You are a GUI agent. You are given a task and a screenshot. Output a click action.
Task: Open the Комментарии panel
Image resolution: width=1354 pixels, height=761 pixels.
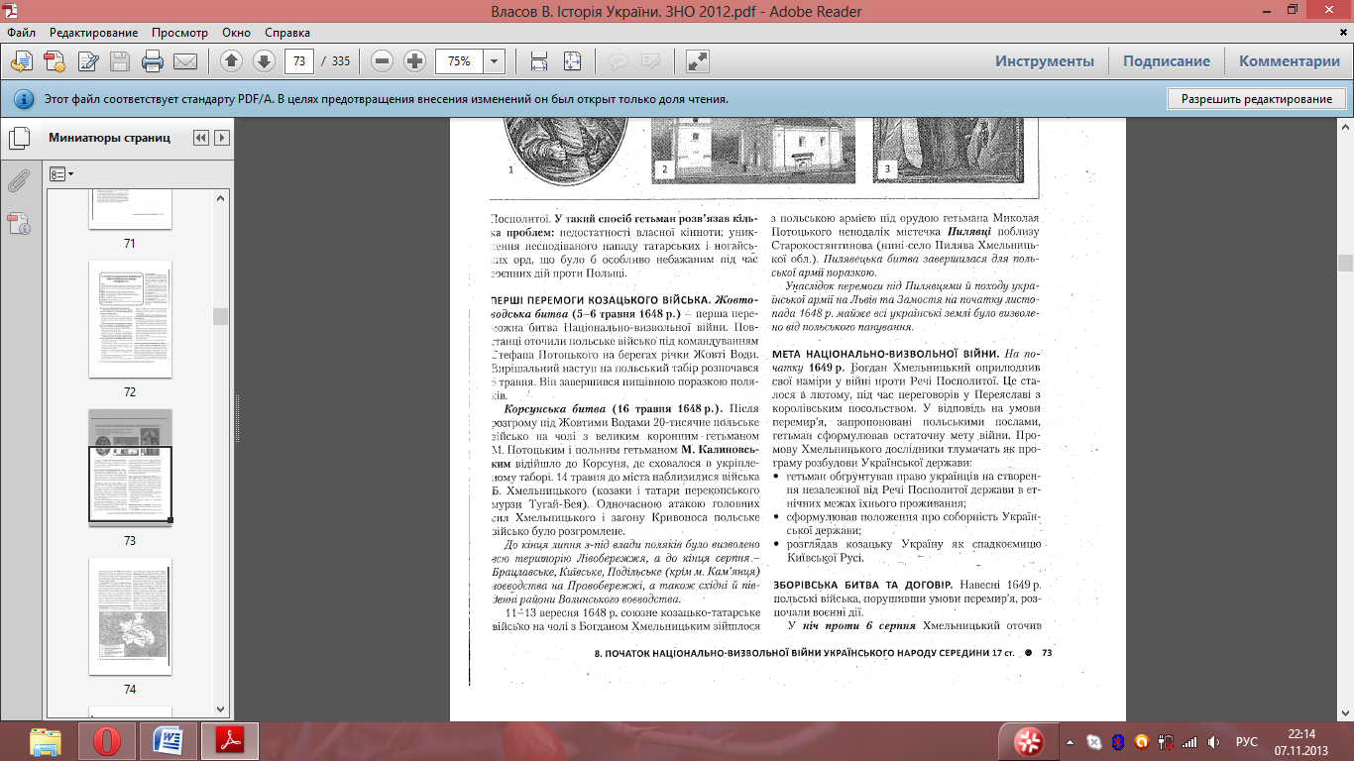pyautogui.click(x=1290, y=61)
